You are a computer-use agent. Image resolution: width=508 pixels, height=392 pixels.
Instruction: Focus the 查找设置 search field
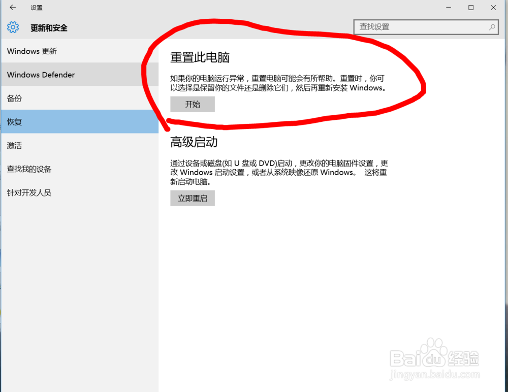[x=426, y=27]
